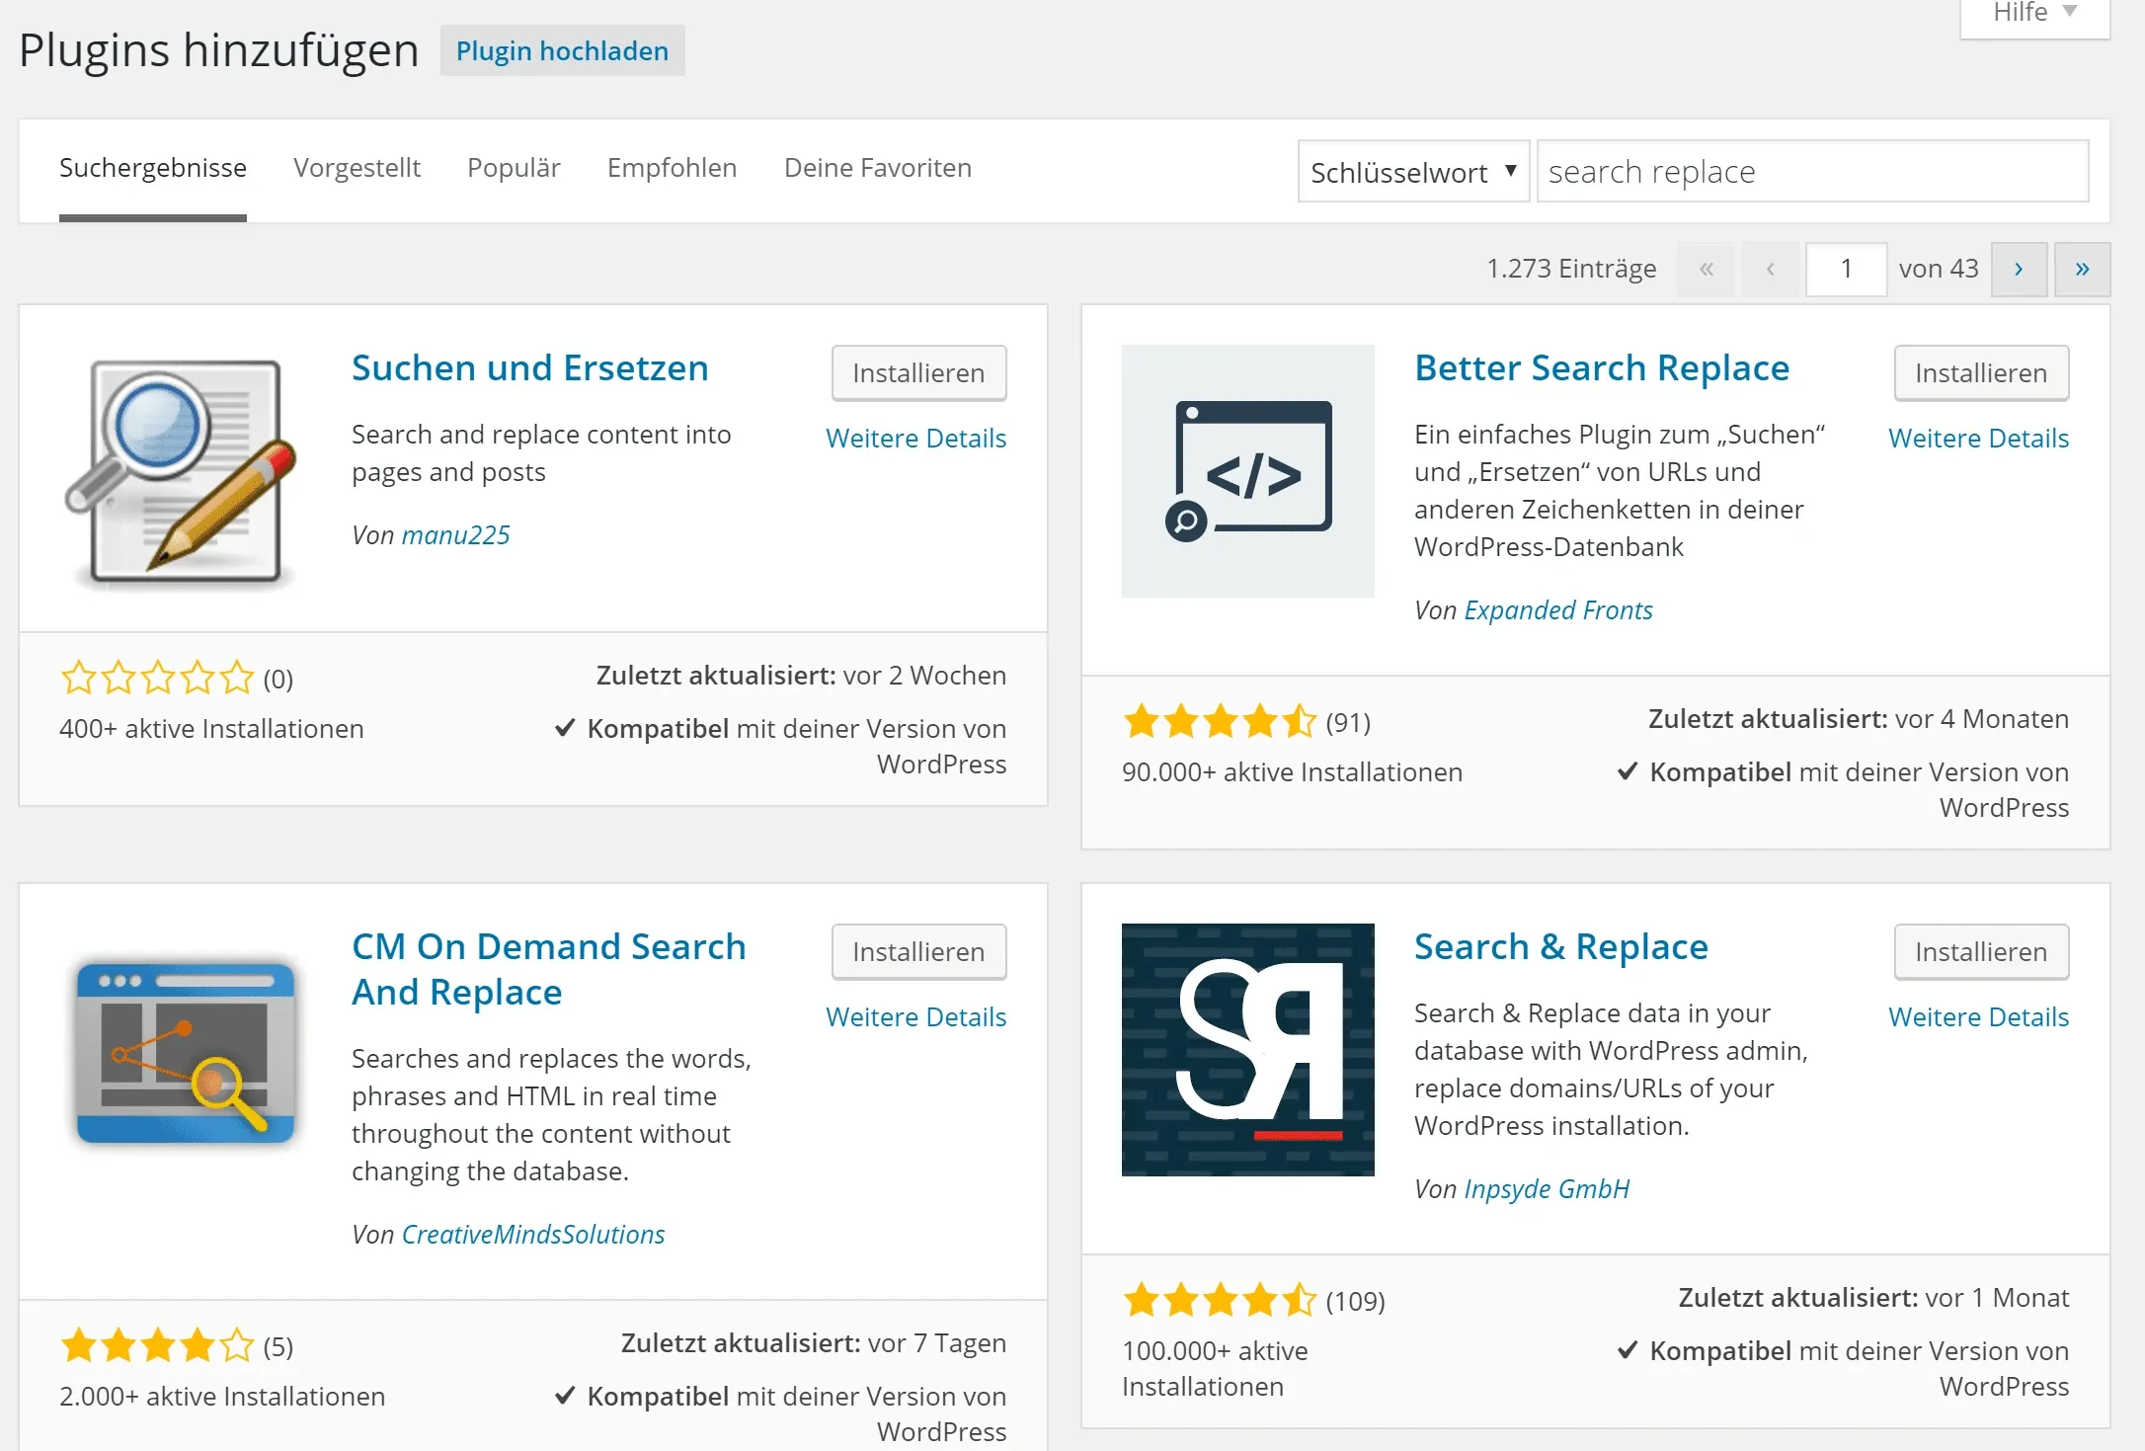Go to the next results page arrow
2145x1451 pixels.
coord(2019,269)
